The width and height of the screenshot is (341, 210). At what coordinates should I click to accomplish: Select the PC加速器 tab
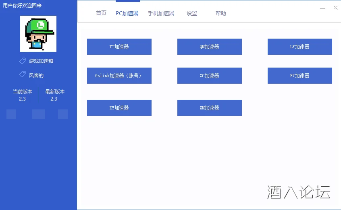[x=127, y=13]
